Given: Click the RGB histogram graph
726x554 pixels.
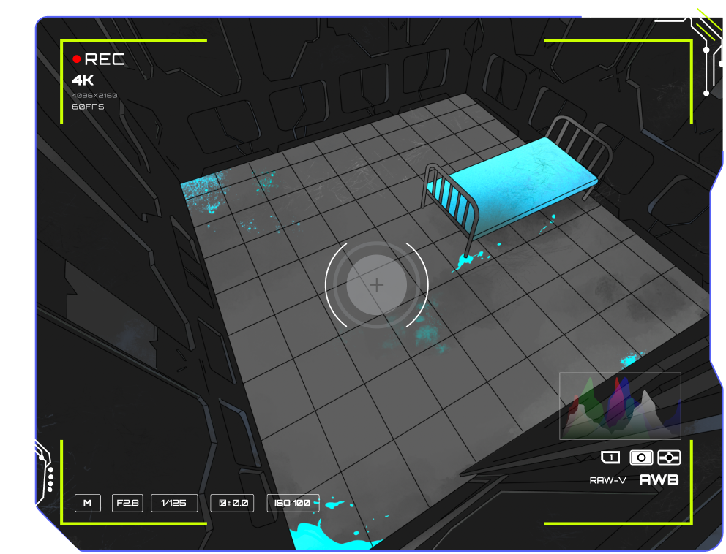Looking at the screenshot, I should tap(620, 406).
